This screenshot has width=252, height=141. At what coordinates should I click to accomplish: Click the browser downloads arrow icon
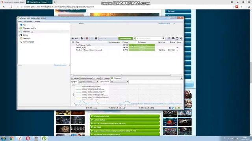pos(249,7)
